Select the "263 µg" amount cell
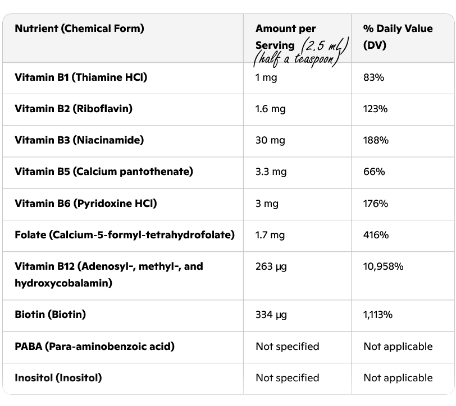Viewport: 456px width, 406px height. 271,266
